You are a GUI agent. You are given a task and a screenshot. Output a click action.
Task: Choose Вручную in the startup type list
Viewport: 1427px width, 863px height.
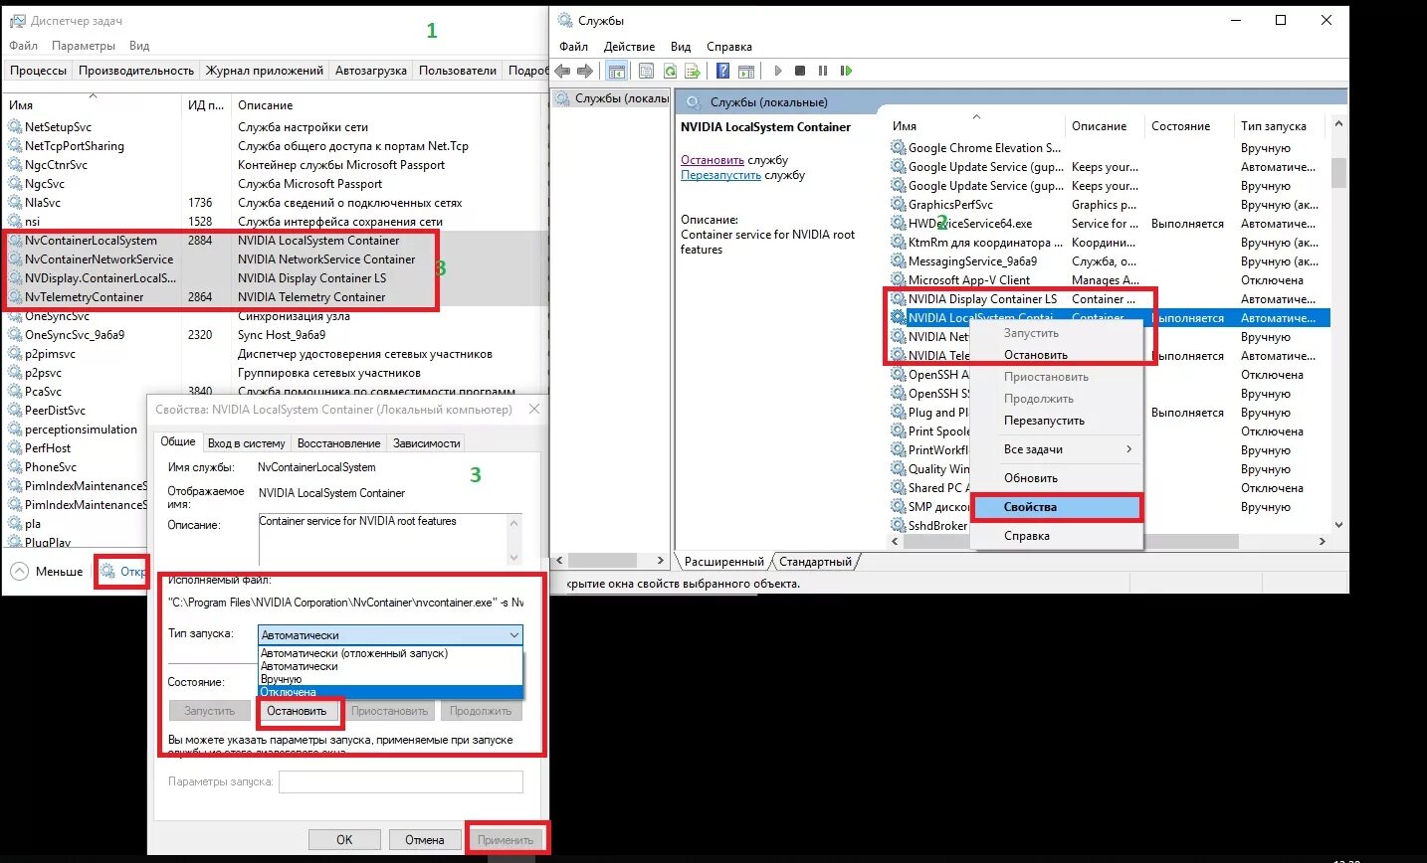click(x=390, y=679)
